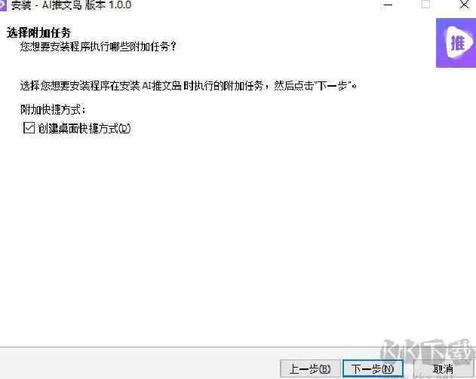
Task: Click the window title 安装 - AI推文岛 版本 1.0.0
Action: point(71,5)
